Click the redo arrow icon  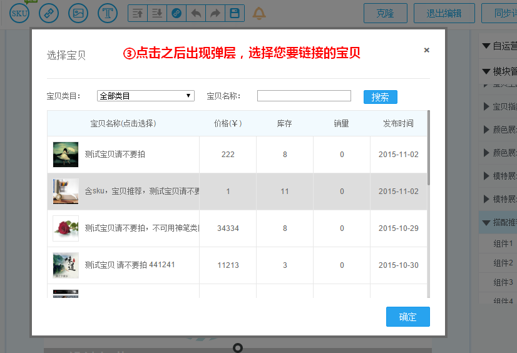click(215, 13)
